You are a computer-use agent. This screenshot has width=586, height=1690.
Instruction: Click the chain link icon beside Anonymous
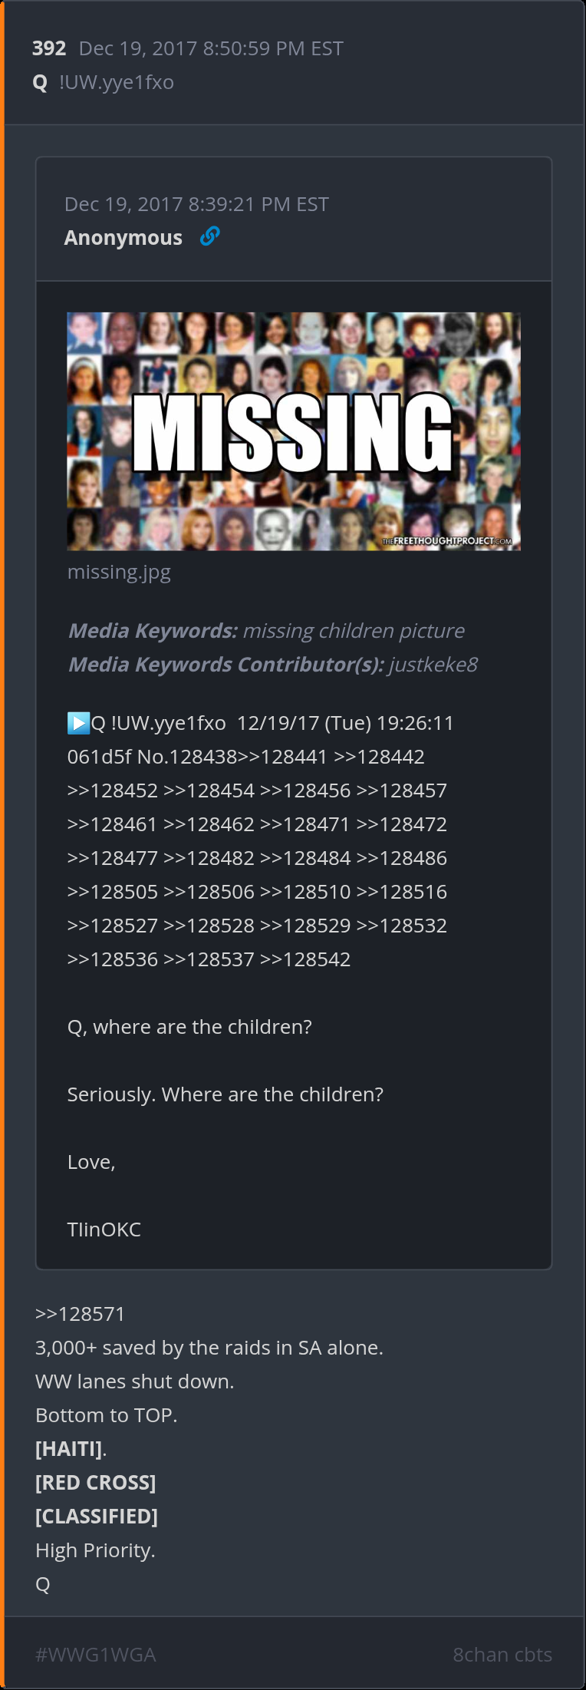(x=209, y=236)
